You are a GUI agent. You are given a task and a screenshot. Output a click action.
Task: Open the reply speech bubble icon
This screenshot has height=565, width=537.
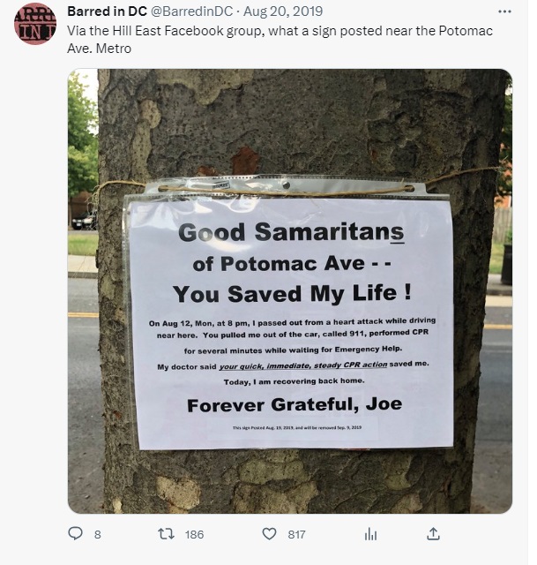coord(76,533)
